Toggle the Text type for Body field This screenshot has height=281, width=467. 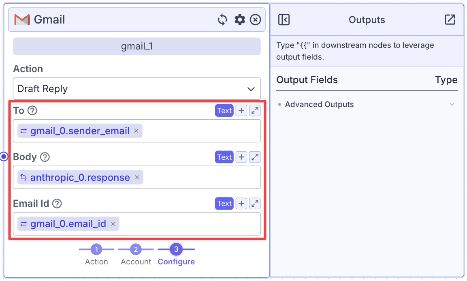point(224,157)
